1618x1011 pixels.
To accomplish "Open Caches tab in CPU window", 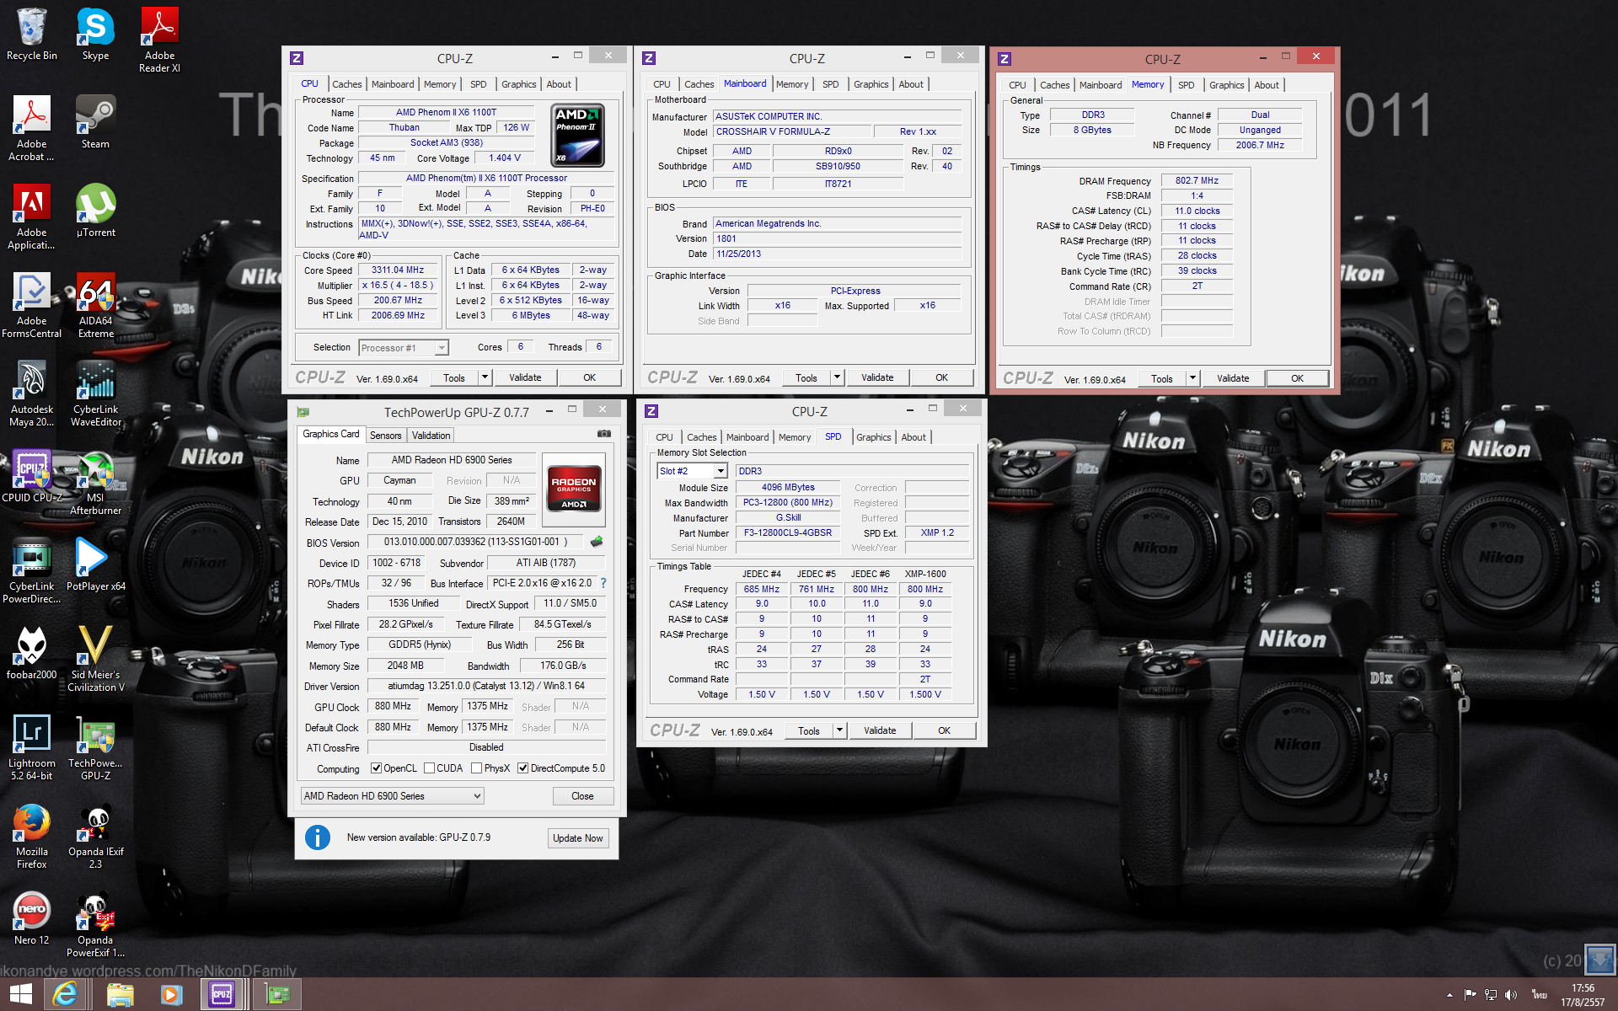I will click(x=346, y=84).
